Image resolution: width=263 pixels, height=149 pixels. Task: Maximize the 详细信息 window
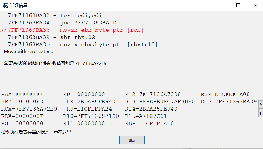[238, 5]
